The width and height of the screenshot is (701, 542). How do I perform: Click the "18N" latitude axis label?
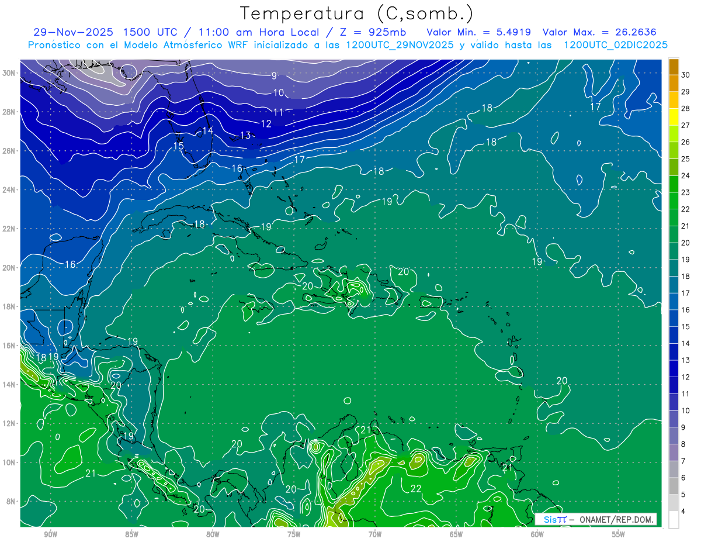click(9, 306)
